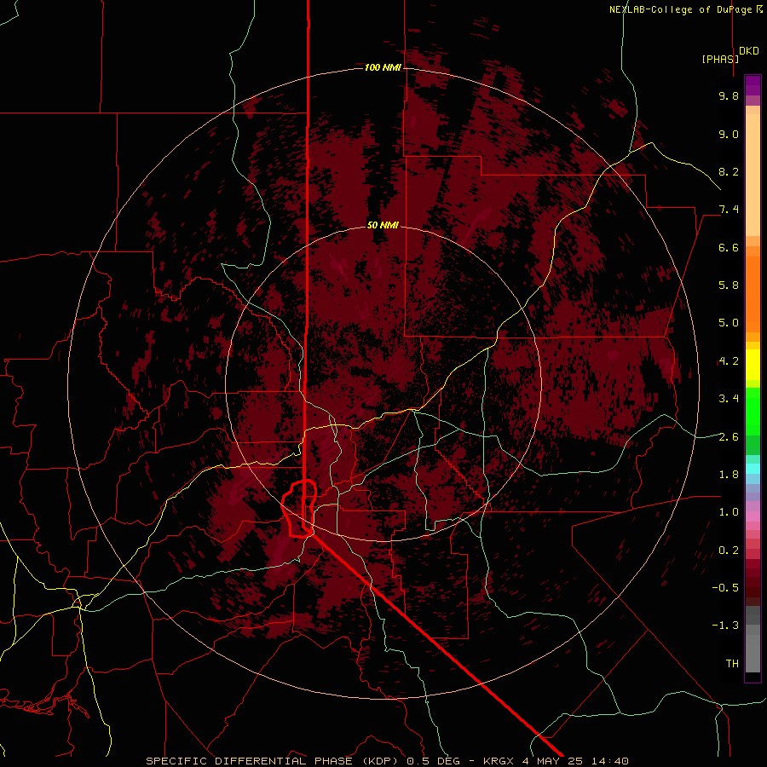Click the -0.5 scale value
The width and height of the screenshot is (767, 767).
click(x=725, y=588)
